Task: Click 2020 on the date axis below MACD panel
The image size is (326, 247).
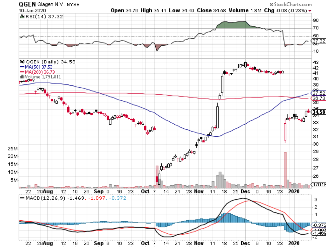Action: (294, 243)
